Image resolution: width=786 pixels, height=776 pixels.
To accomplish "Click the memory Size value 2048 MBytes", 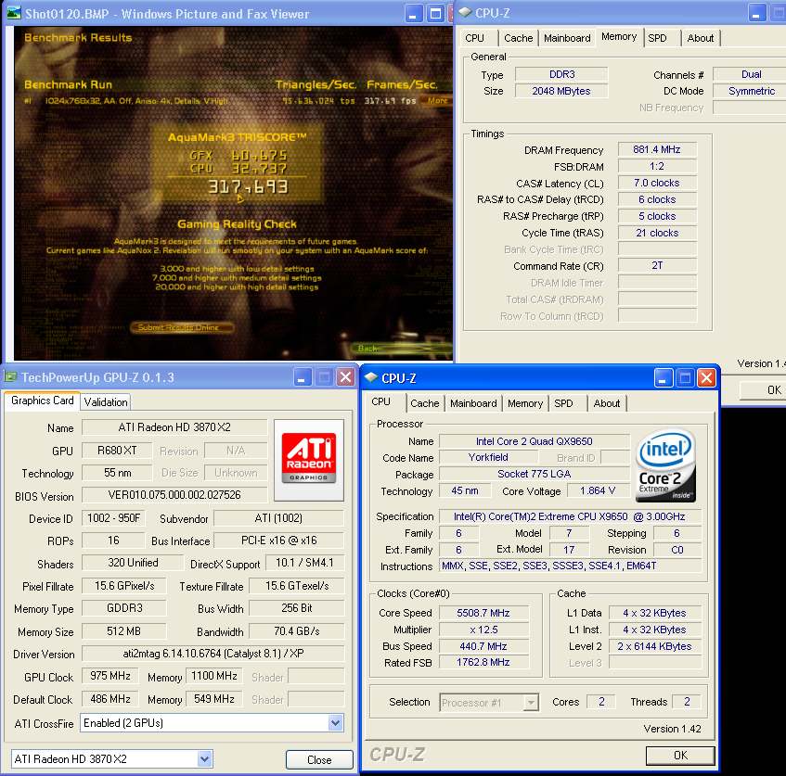I will 561,91.
